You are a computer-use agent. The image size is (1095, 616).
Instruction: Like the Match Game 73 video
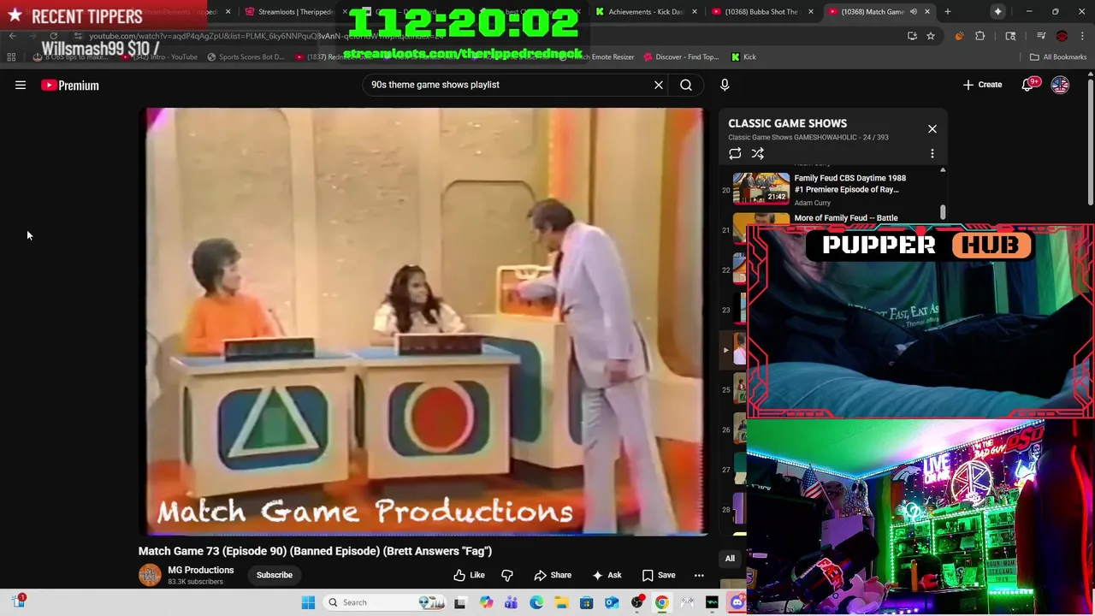pos(469,575)
